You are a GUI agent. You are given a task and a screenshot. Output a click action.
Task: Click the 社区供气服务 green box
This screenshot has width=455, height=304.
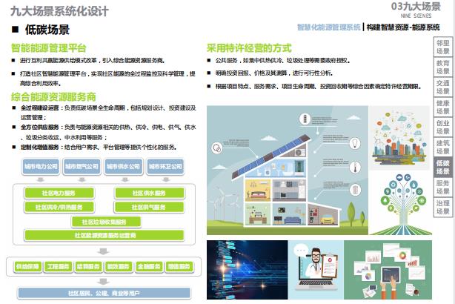click(149, 207)
